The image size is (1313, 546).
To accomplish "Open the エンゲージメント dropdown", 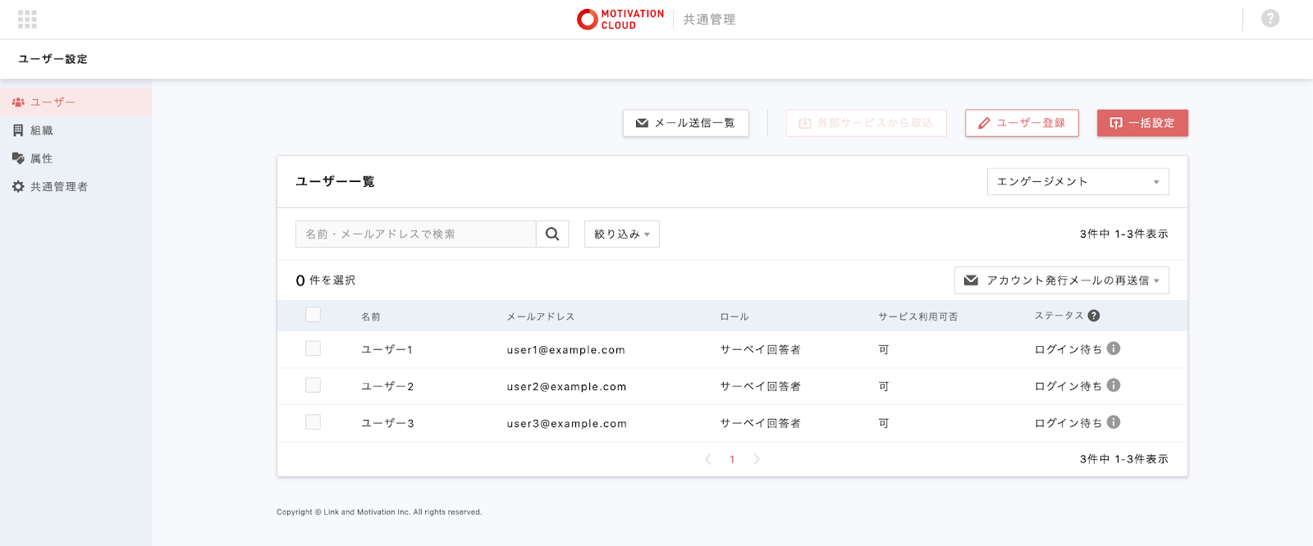I will (x=1077, y=182).
